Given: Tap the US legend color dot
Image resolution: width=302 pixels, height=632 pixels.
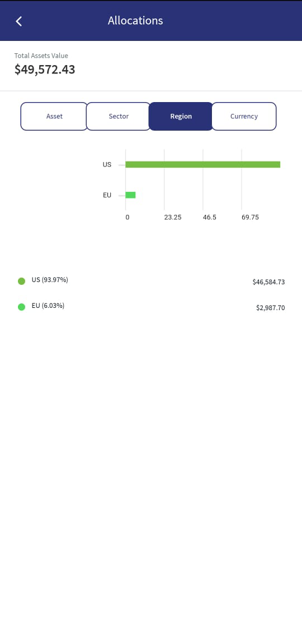Looking at the screenshot, I should (22, 281).
